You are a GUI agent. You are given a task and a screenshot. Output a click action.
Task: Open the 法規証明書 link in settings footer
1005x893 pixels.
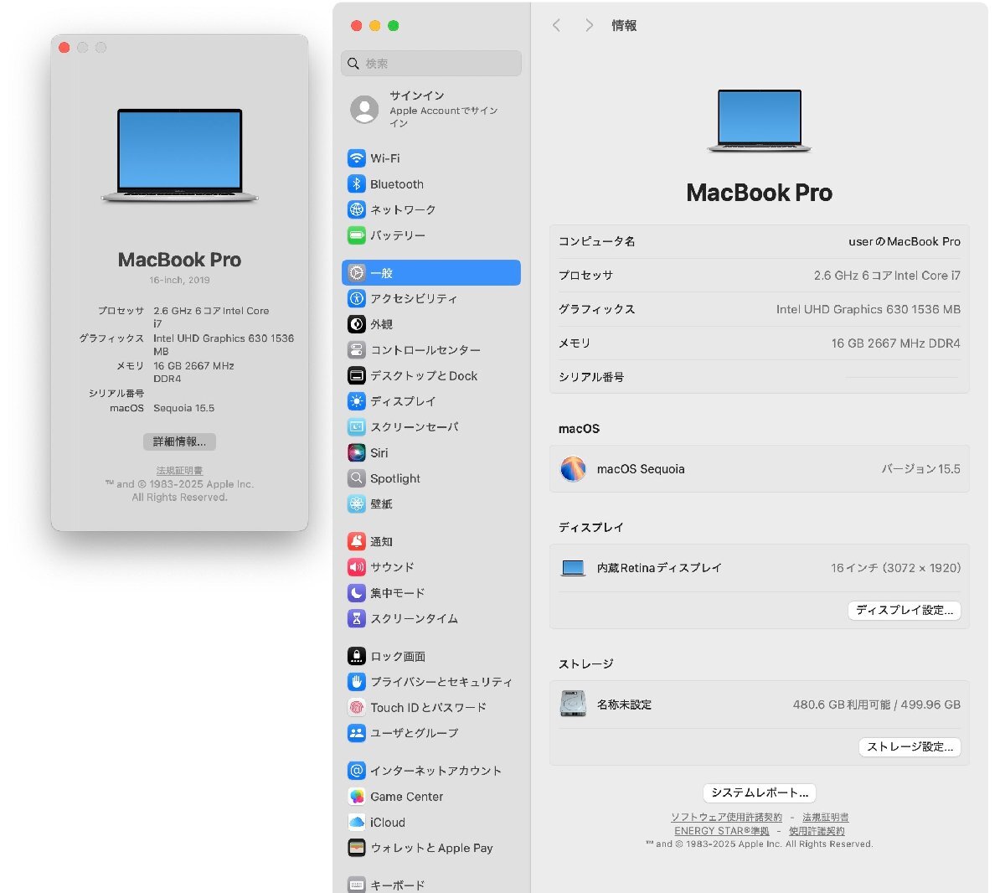click(826, 817)
